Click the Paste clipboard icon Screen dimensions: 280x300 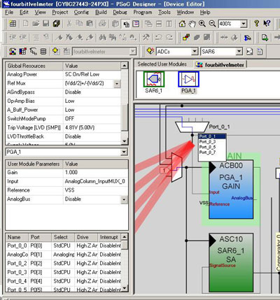(x=90, y=24)
